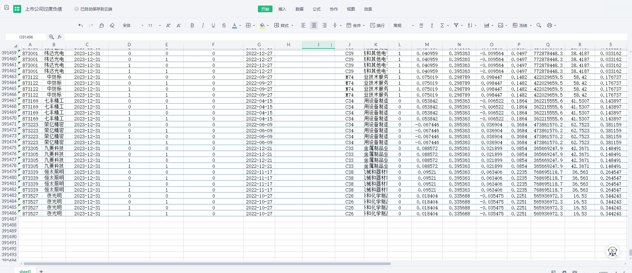Switch to the 数据 menu tab

point(300,9)
